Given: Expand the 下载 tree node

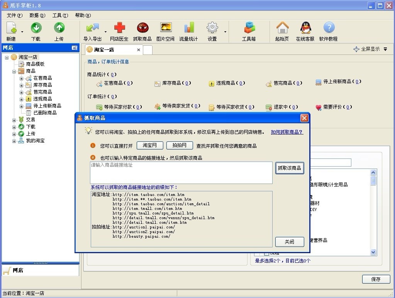Looking at the screenshot, I should [14, 127].
